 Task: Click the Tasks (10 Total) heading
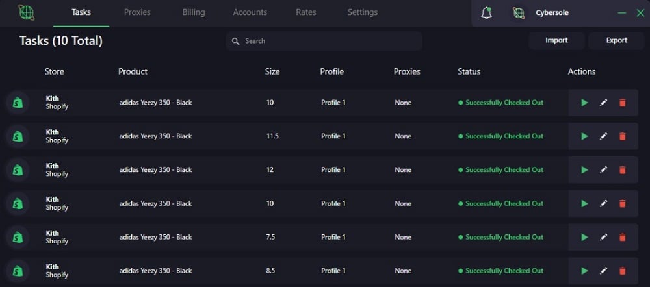click(61, 41)
